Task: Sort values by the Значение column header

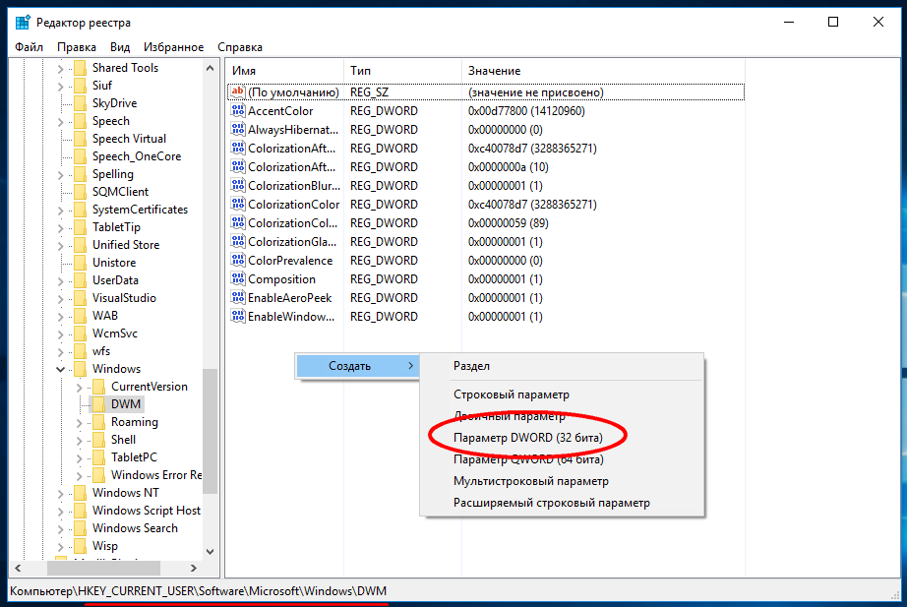Action: pos(603,71)
